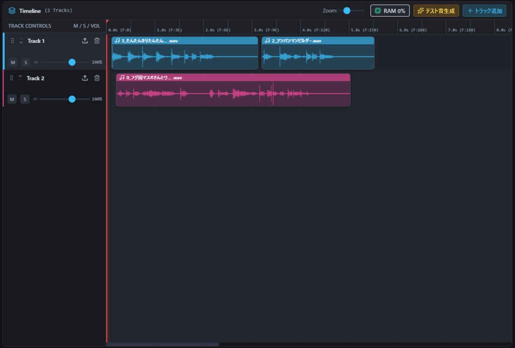
Task: Collapse Track 1 with chevron arrows
Action: coord(21,41)
